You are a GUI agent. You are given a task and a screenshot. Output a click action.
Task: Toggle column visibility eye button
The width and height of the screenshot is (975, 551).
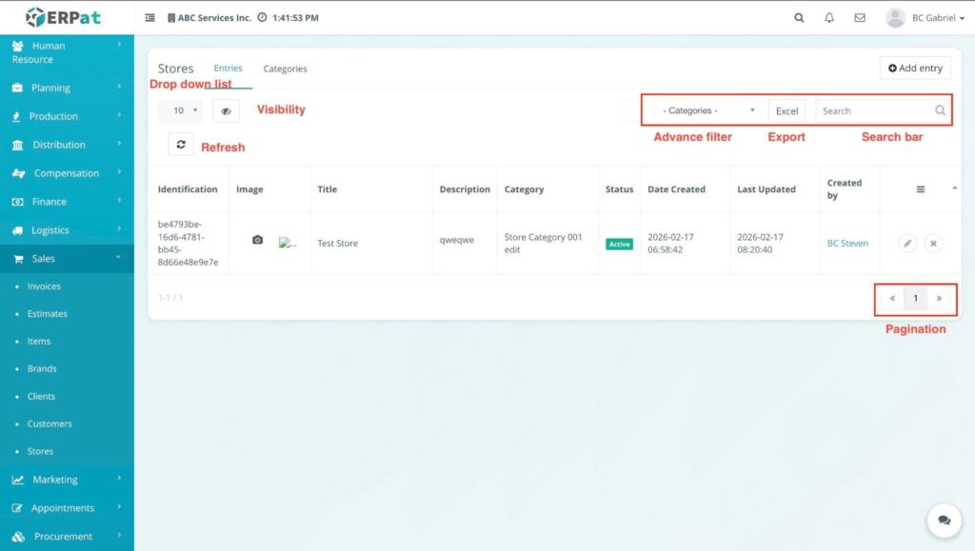(226, 111)
